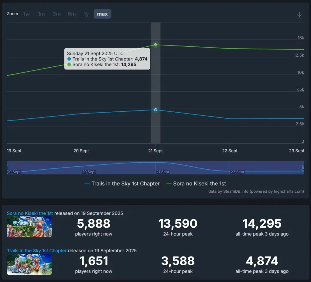Select the 3m zoom range
The image size is (311, 282).
pos(56,14)
